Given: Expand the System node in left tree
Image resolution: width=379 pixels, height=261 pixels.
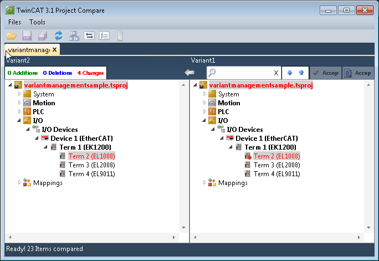Looking at the screenshot, I should (x=20, y=94).
